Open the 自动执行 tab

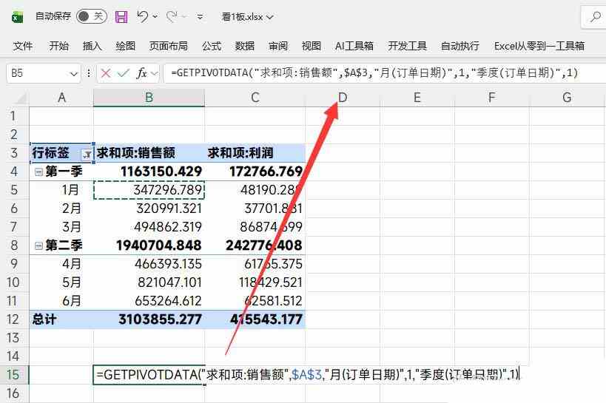460,46
